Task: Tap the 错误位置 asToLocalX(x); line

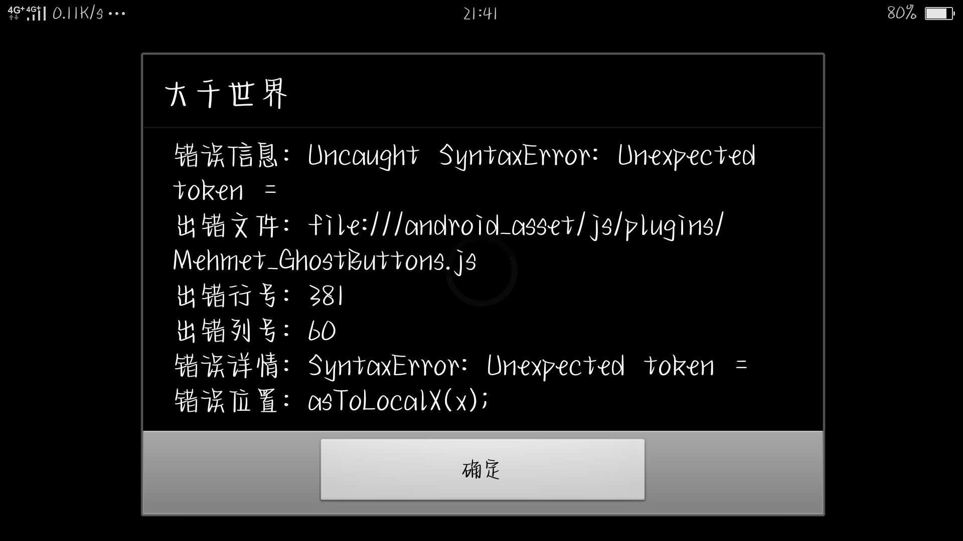Action: tap(331, 401)
